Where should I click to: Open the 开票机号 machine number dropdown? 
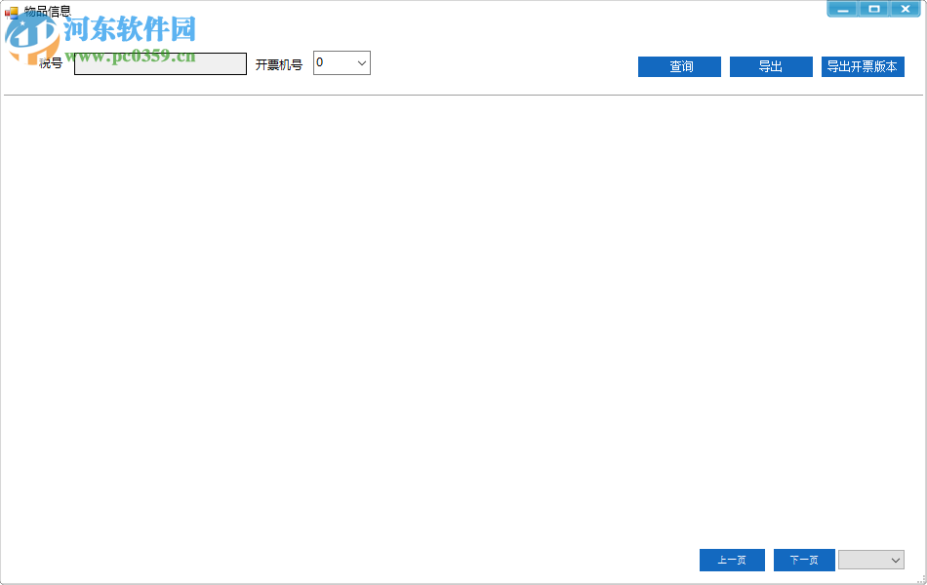(x=362, y=62)
